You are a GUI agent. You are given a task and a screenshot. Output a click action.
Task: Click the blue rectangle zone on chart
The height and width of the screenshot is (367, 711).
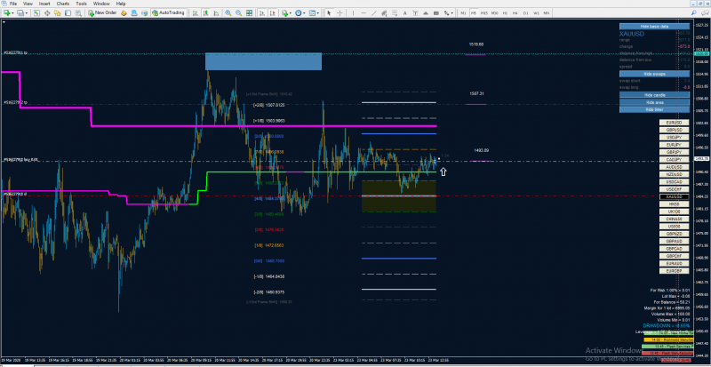263,61
